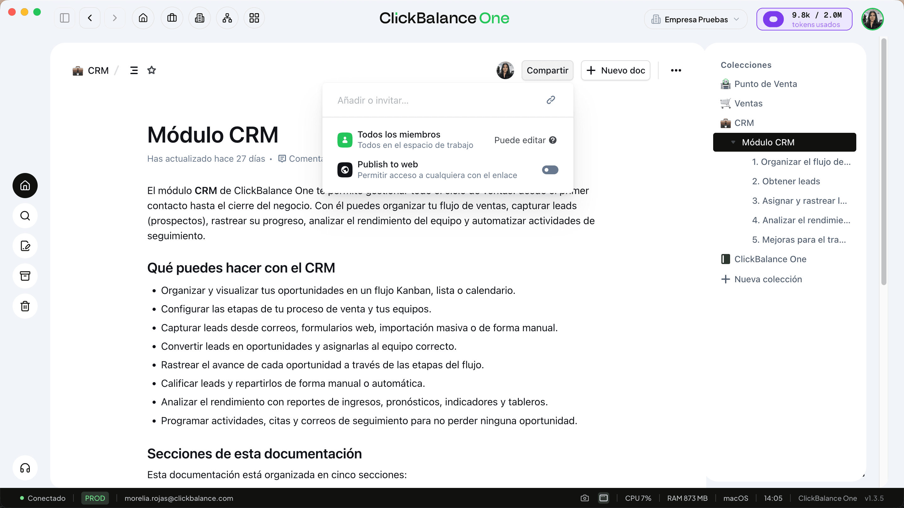This screenshot has height=508, width=904.
Task: Open the user avatar at top right
Action: [872, 19]
